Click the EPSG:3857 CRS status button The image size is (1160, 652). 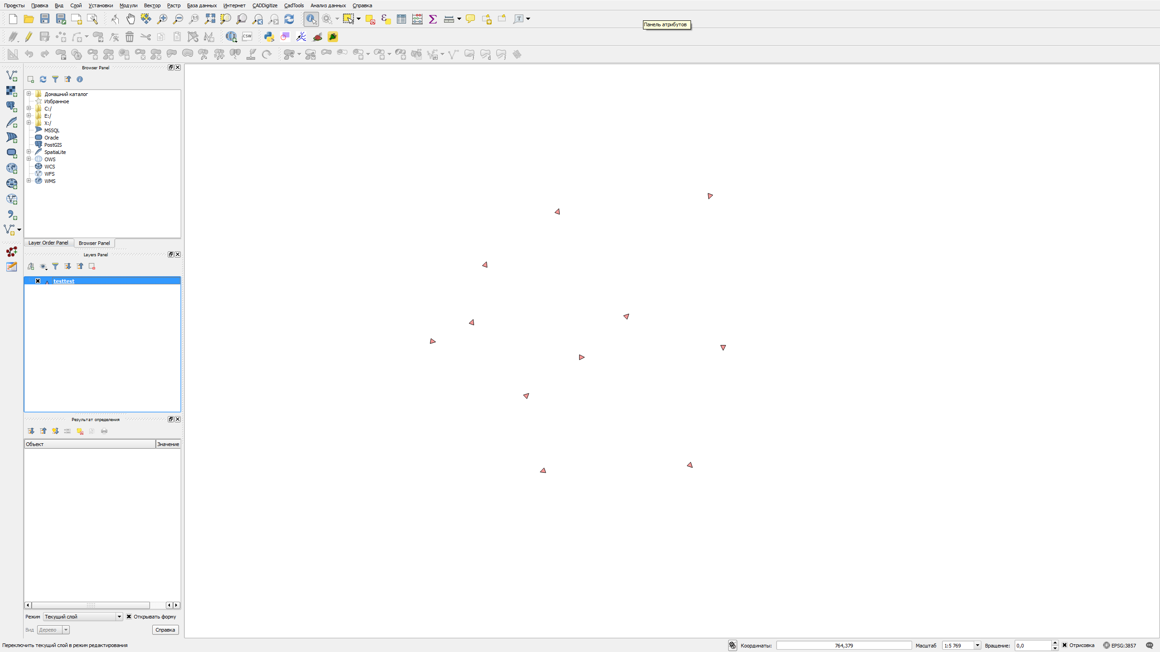point(1119,645)
